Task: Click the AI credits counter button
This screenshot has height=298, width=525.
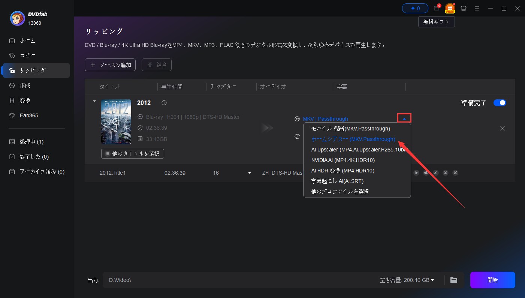Action: point(415,8)
